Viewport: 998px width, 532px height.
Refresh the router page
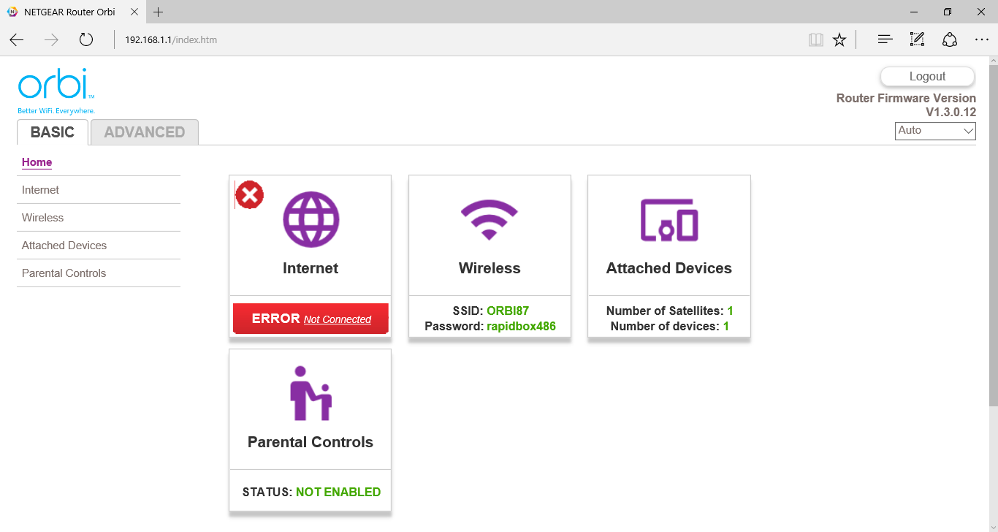pyautogui.click(x=86, y=39)
